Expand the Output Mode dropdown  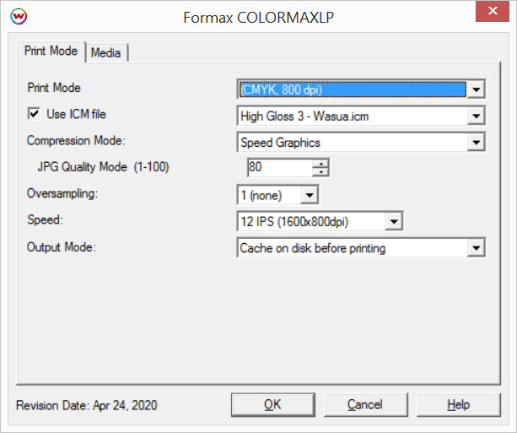[x=477, y=248]
